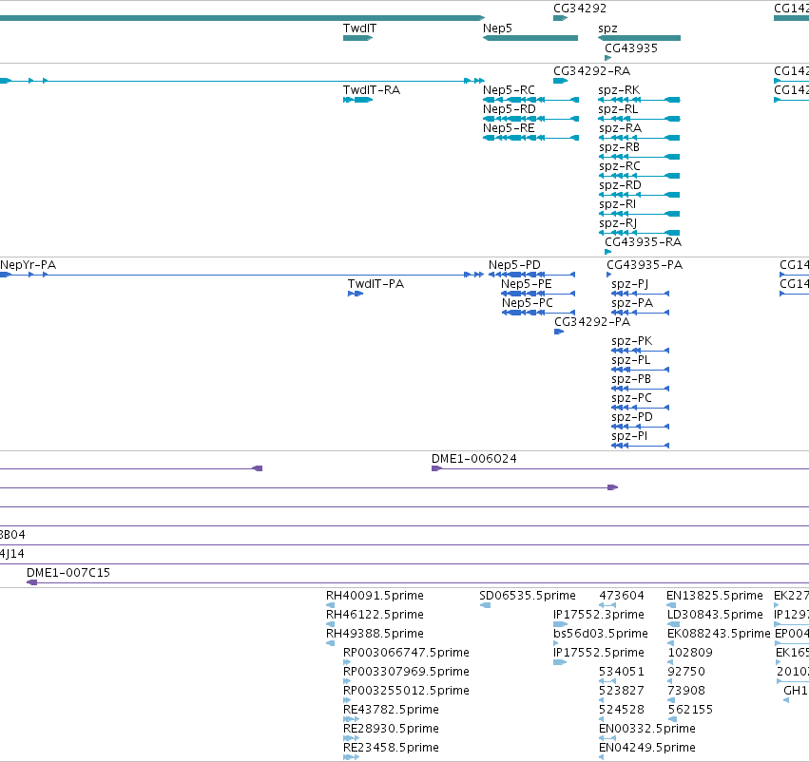Click the spz gene label
The image size is (809, 762).
click(x=607, y=29)
